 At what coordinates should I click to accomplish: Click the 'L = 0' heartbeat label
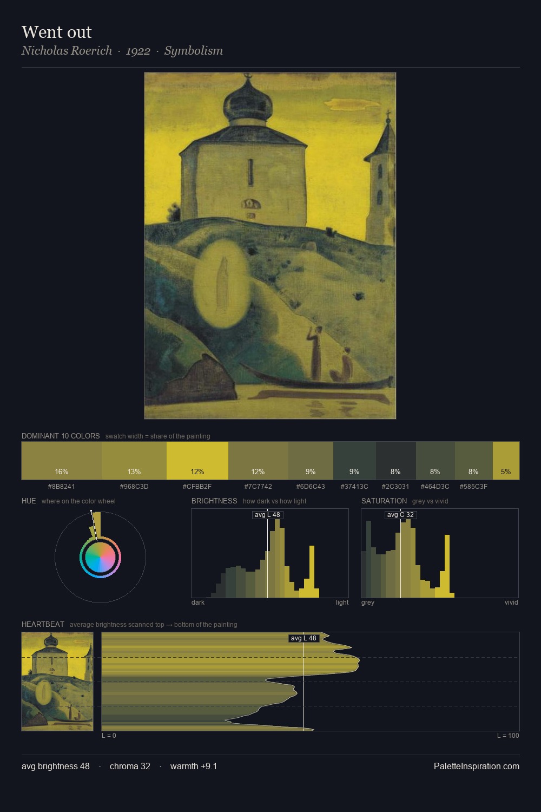click(x=109, y=736)
